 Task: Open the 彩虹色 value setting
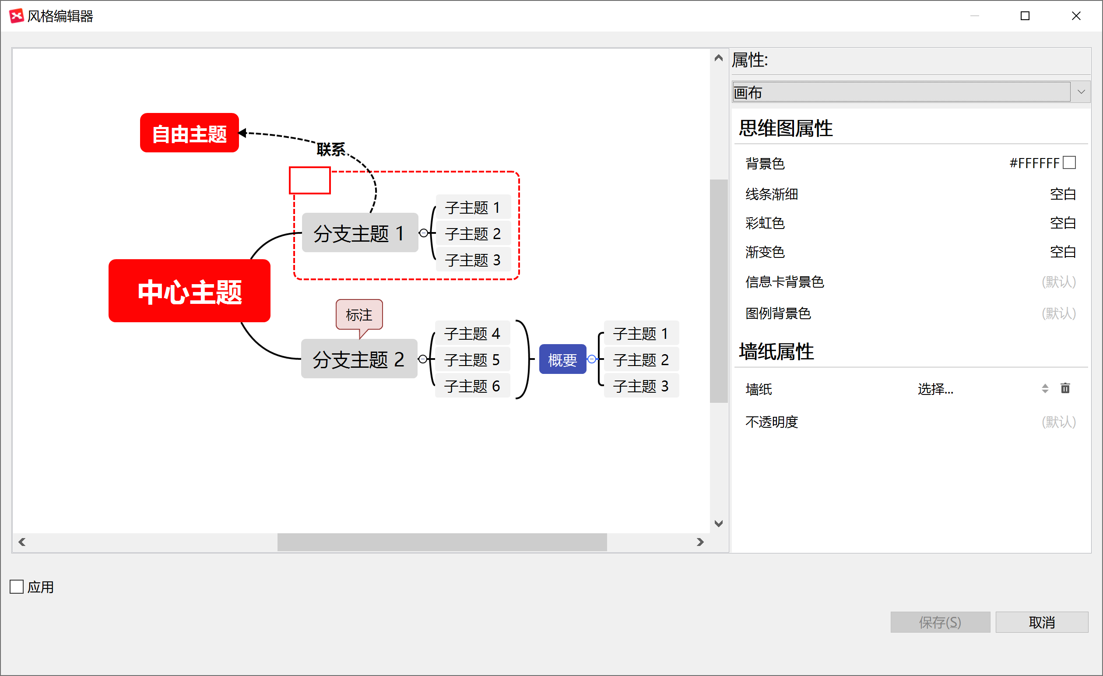coord(1062,223)
